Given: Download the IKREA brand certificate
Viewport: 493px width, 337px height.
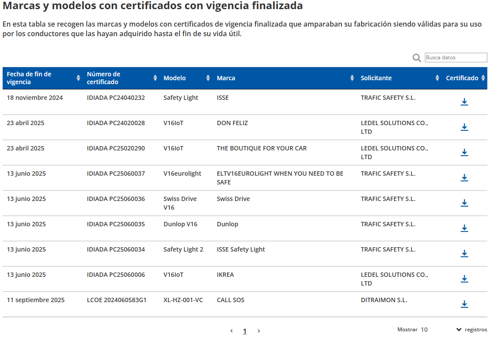Looking at the screenshot, I should 464,279.
